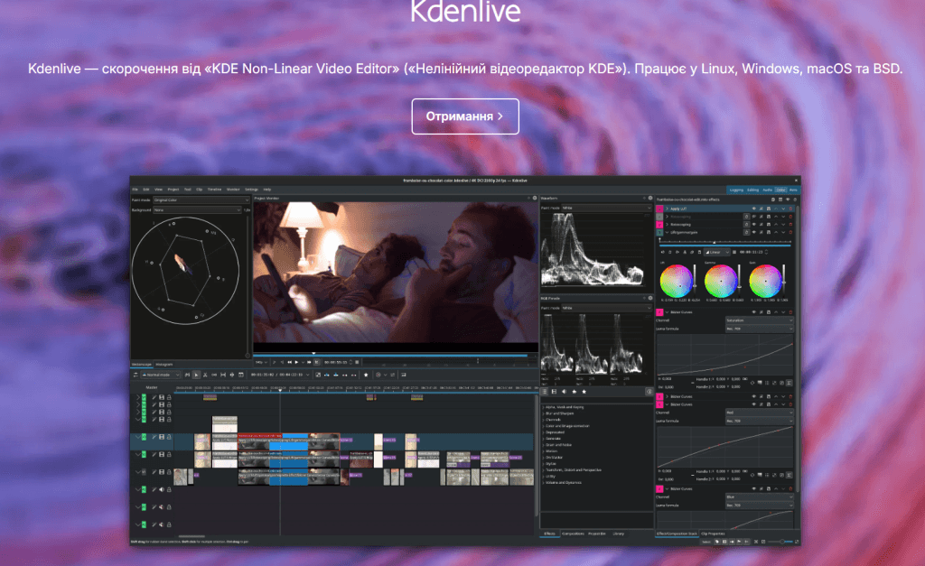The height and width of the screenshot is (566, 925).
Task: Switch to the Compositions tab
Action: (x=573, y=534)
